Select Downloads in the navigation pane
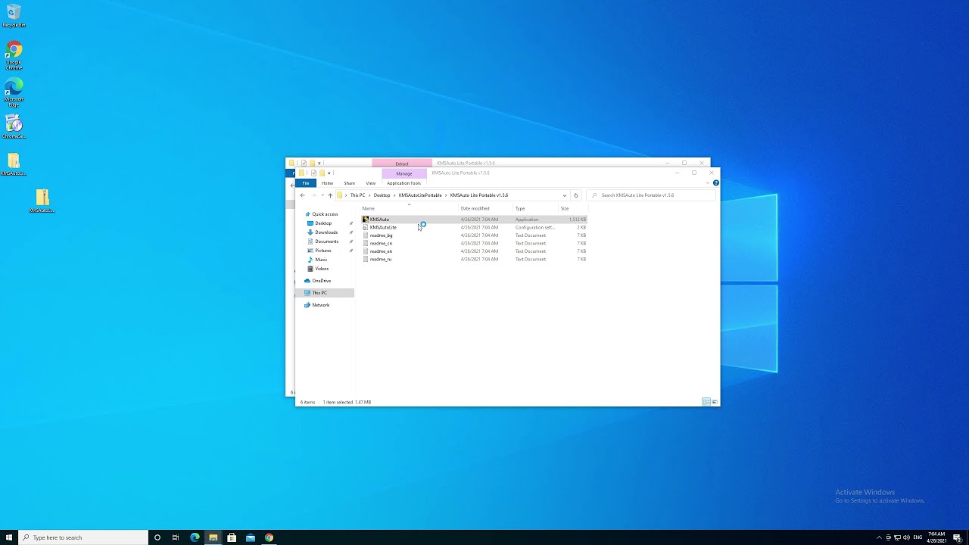The height and width of the screenshot is (545, 969). pyautogui.click(x=326, y=232)
